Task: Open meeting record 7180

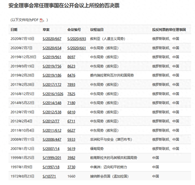Action: pos(71,103)
